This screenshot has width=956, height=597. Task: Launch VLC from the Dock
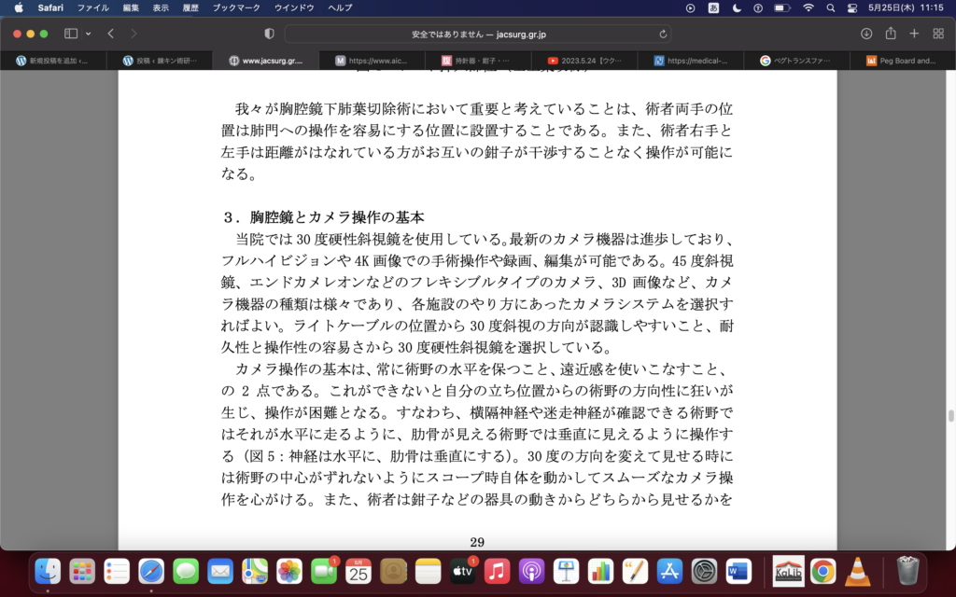[858, 570]
